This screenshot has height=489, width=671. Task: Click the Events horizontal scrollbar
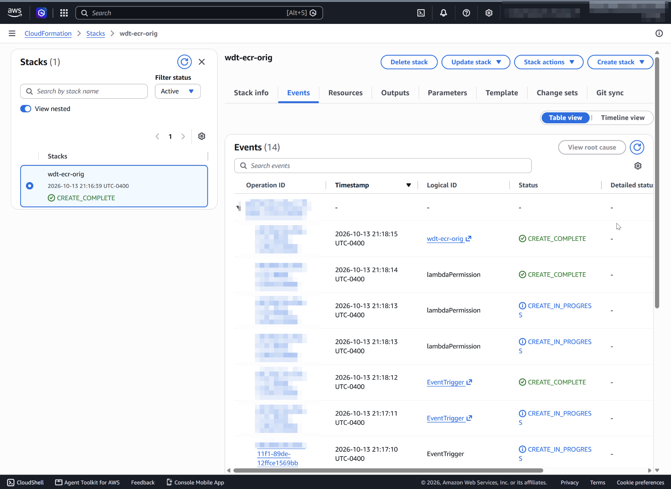point(388,470)
